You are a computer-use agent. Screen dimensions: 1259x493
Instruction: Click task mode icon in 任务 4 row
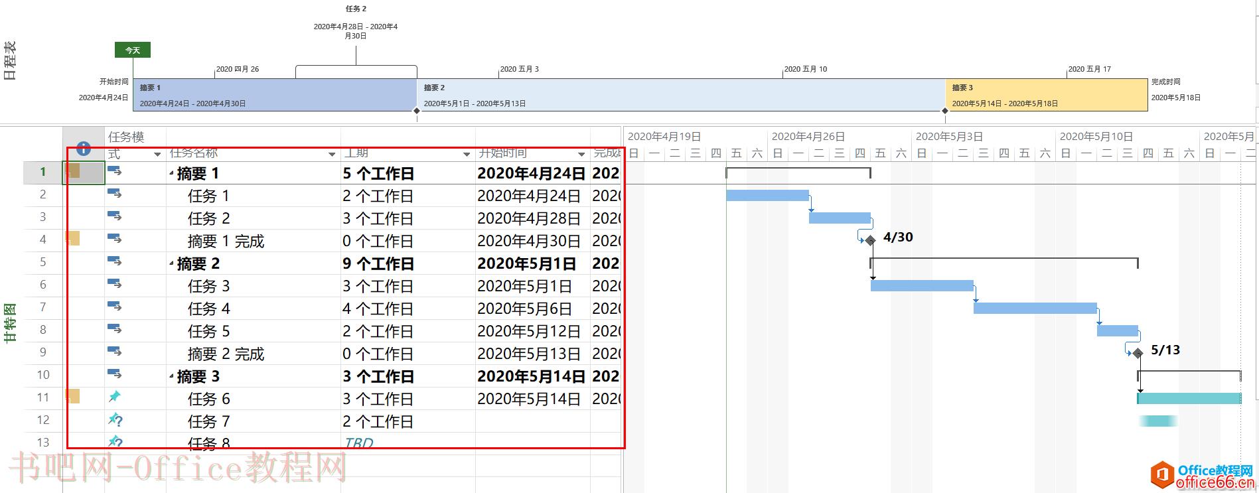click(115, 307)
